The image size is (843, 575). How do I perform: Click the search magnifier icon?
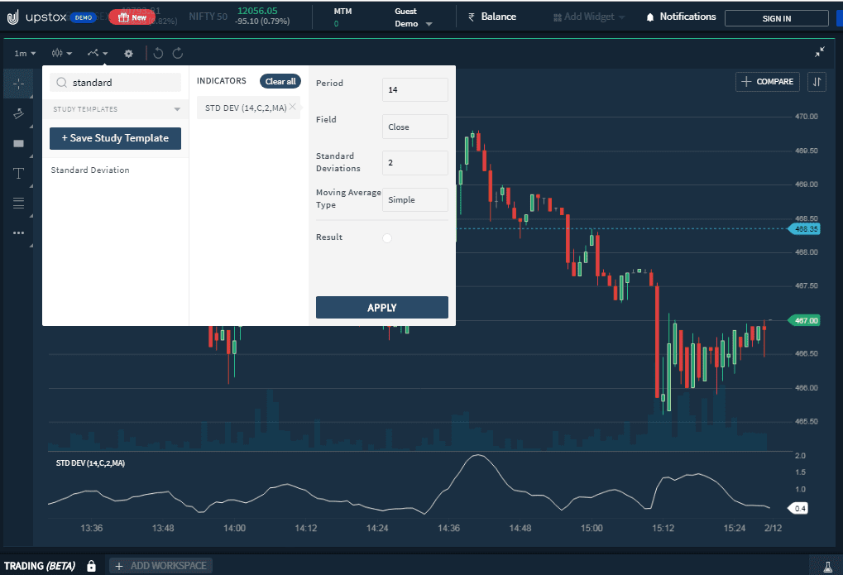tap(62, 82)
